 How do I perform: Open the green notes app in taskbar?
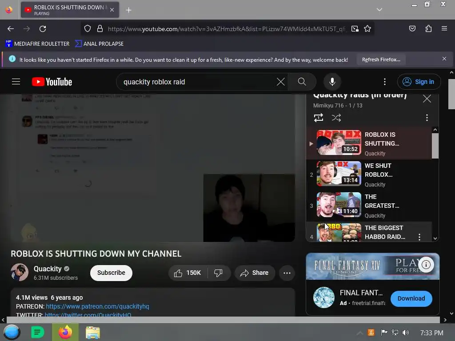coord(38,332)
